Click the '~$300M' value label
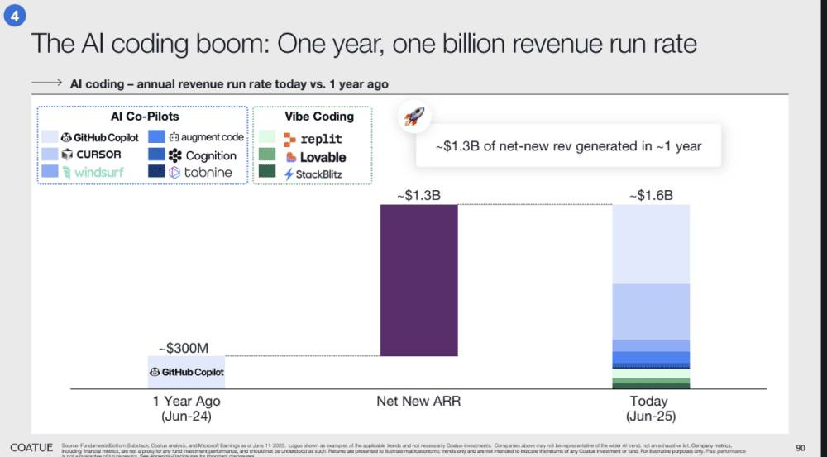 click(x=183, y=349)
